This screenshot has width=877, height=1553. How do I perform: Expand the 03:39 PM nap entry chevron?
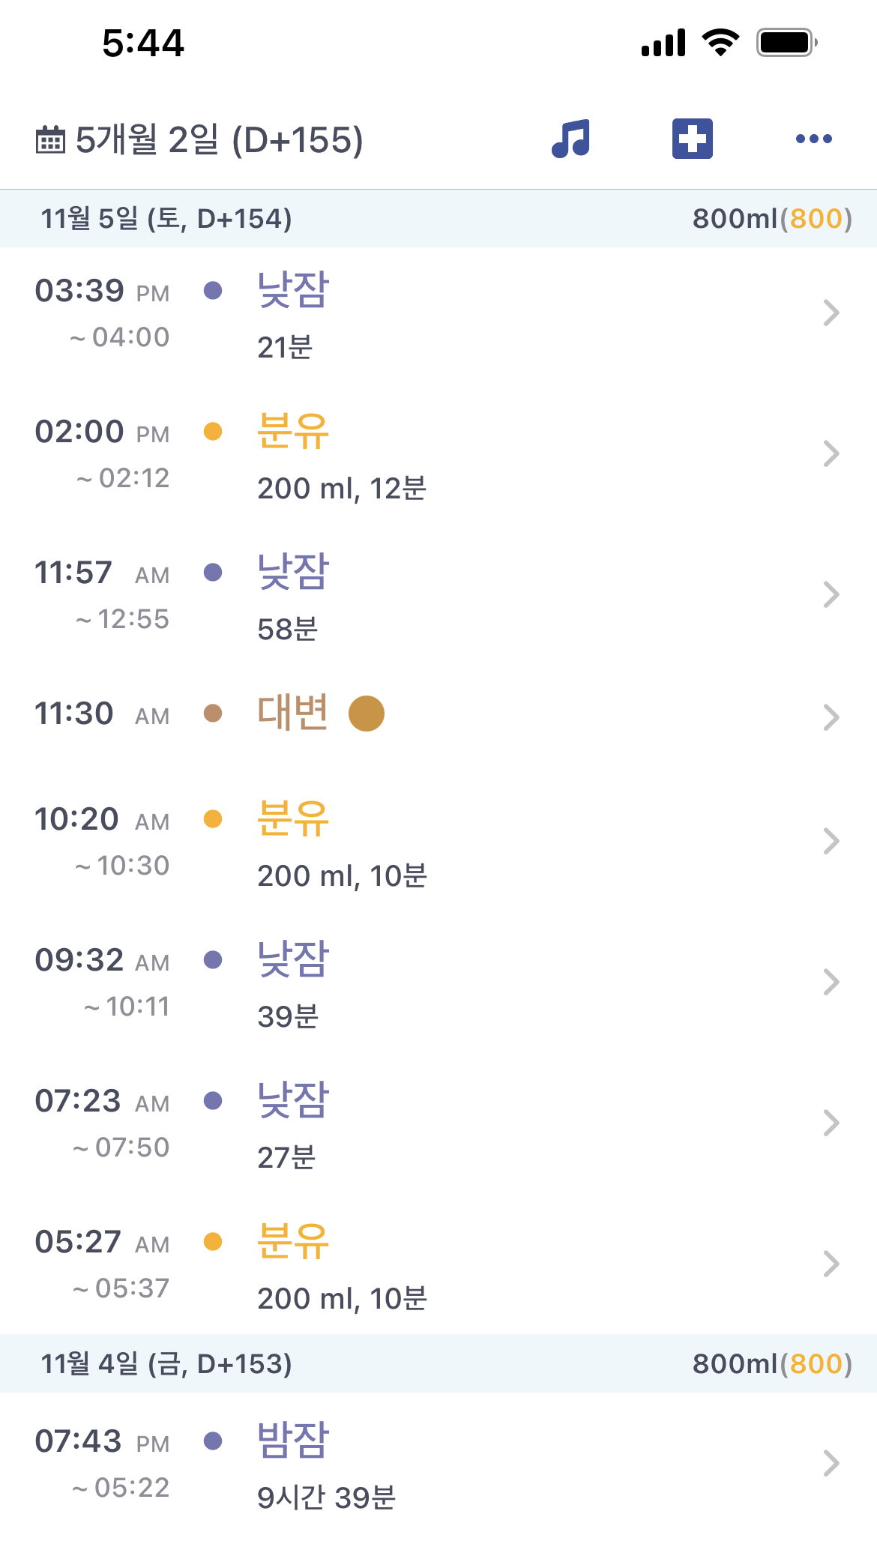pyautogui.click(x=831, y=313)
